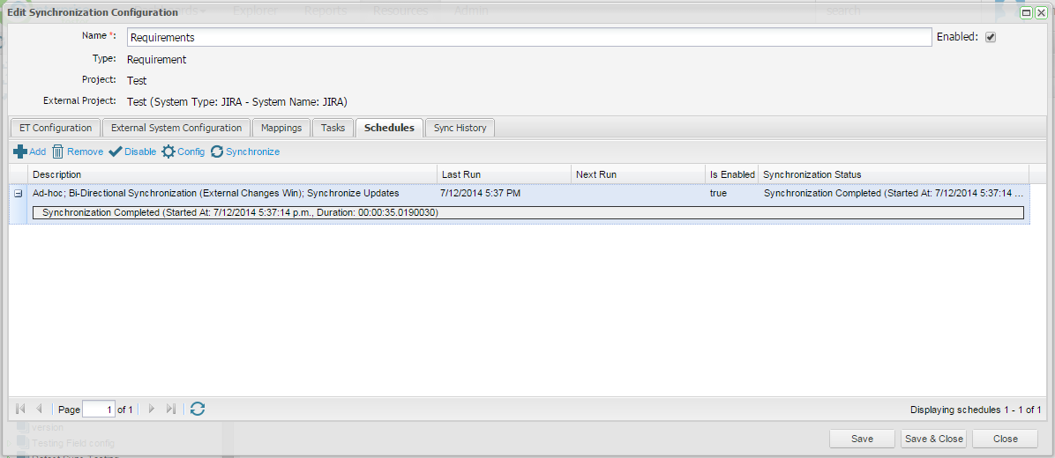Toggle the Enabled checkbox
This screenshot has height=458, width=1055.
pyautogui.click(x=991, y=37)
